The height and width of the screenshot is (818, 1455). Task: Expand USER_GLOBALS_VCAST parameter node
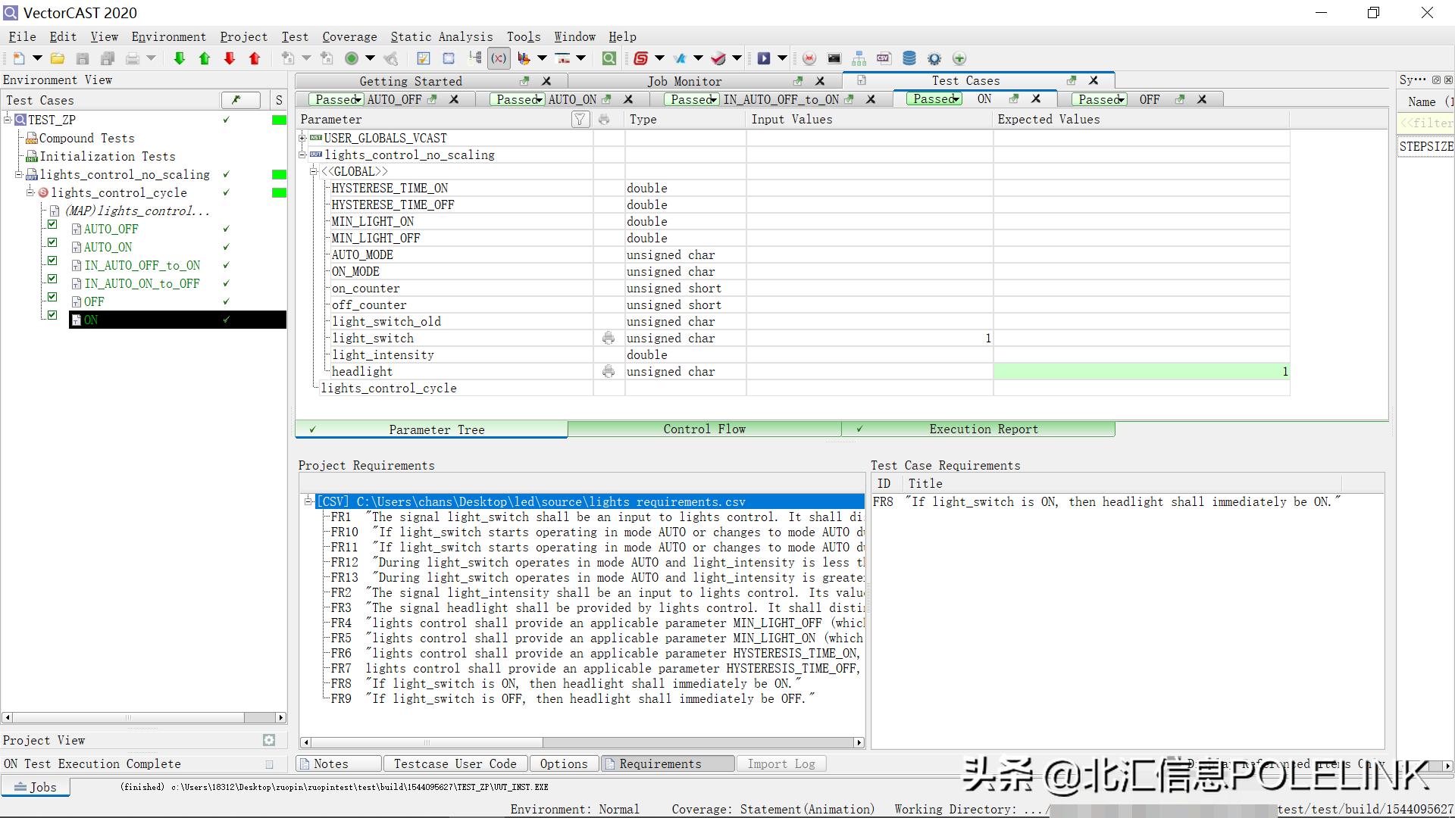coord(302,137)
